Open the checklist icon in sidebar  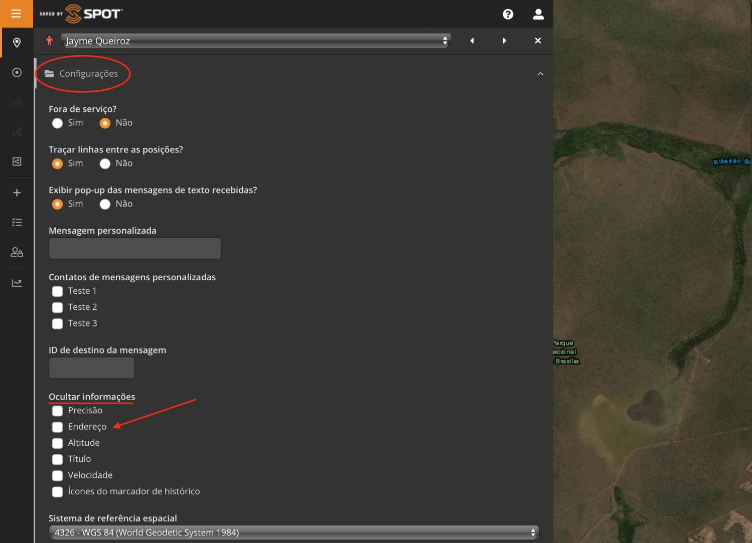[17, 222]
